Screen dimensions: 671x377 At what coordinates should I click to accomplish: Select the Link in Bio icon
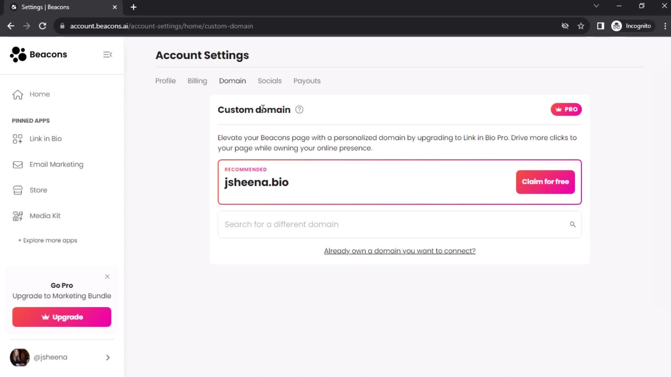coord(17,139)
